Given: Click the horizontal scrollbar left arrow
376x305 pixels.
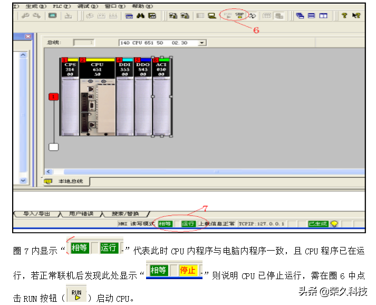Looking at the screenshot, I should tap(49, 171).
